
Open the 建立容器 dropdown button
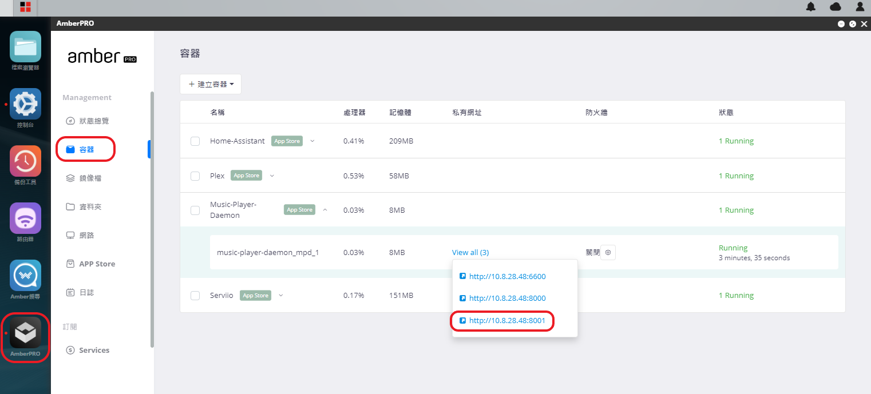pos(211,84)
